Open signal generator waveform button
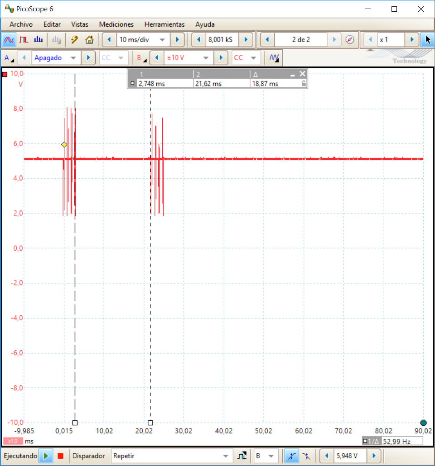Screen dimensions: 435x466 click(x=274, y=57)
